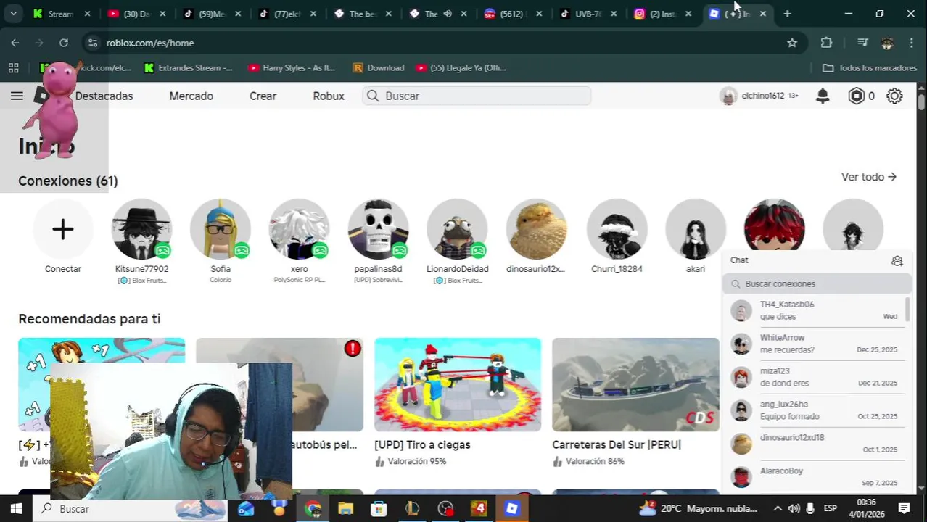The width and height of the screenshot is (927, 522).
Task: Open the Carreteras Del Sur |PERU| game
Action: pyautogui.click(x=635, y=384)
